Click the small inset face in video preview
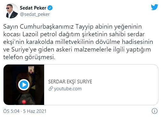The height and width of the screenshot is (117, 161). click(31, 70)
